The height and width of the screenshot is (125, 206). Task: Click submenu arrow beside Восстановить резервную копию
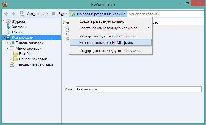click(x=148, y=27)
